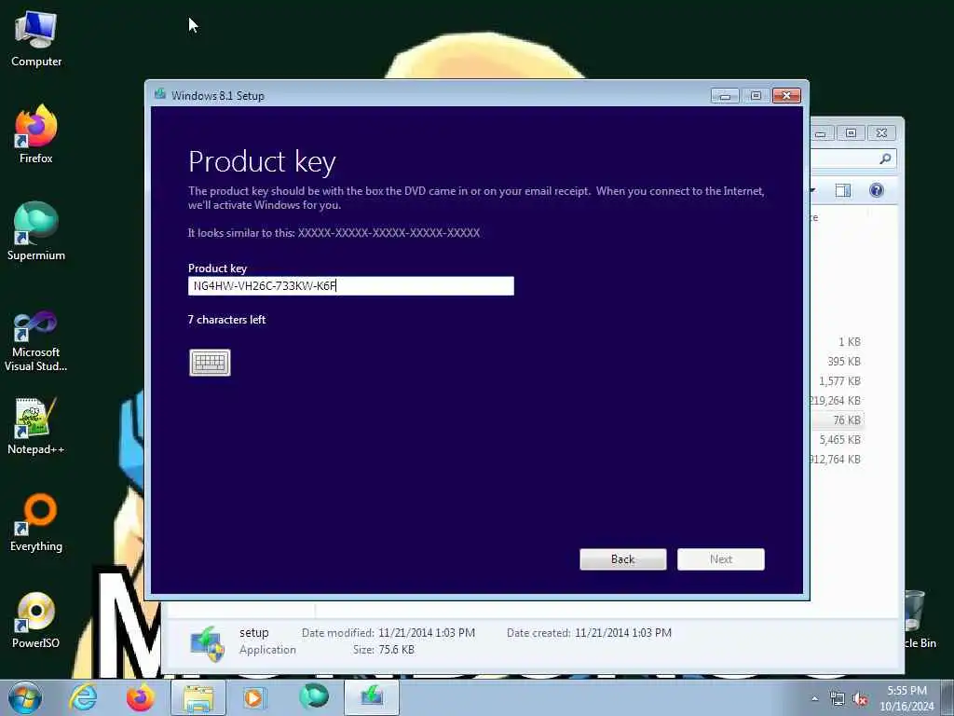
Task: Open Internet Explorer from the taskbar
Action: click(83, 697)
